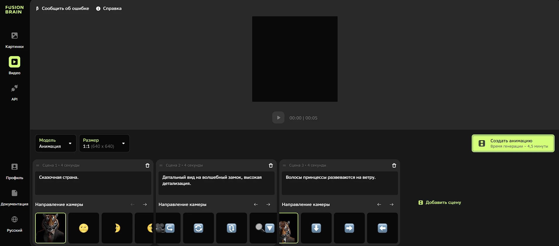Choose right arrow camera direction in Scene 3
Viewport: 559px width, 246px height.
[349, 228]
